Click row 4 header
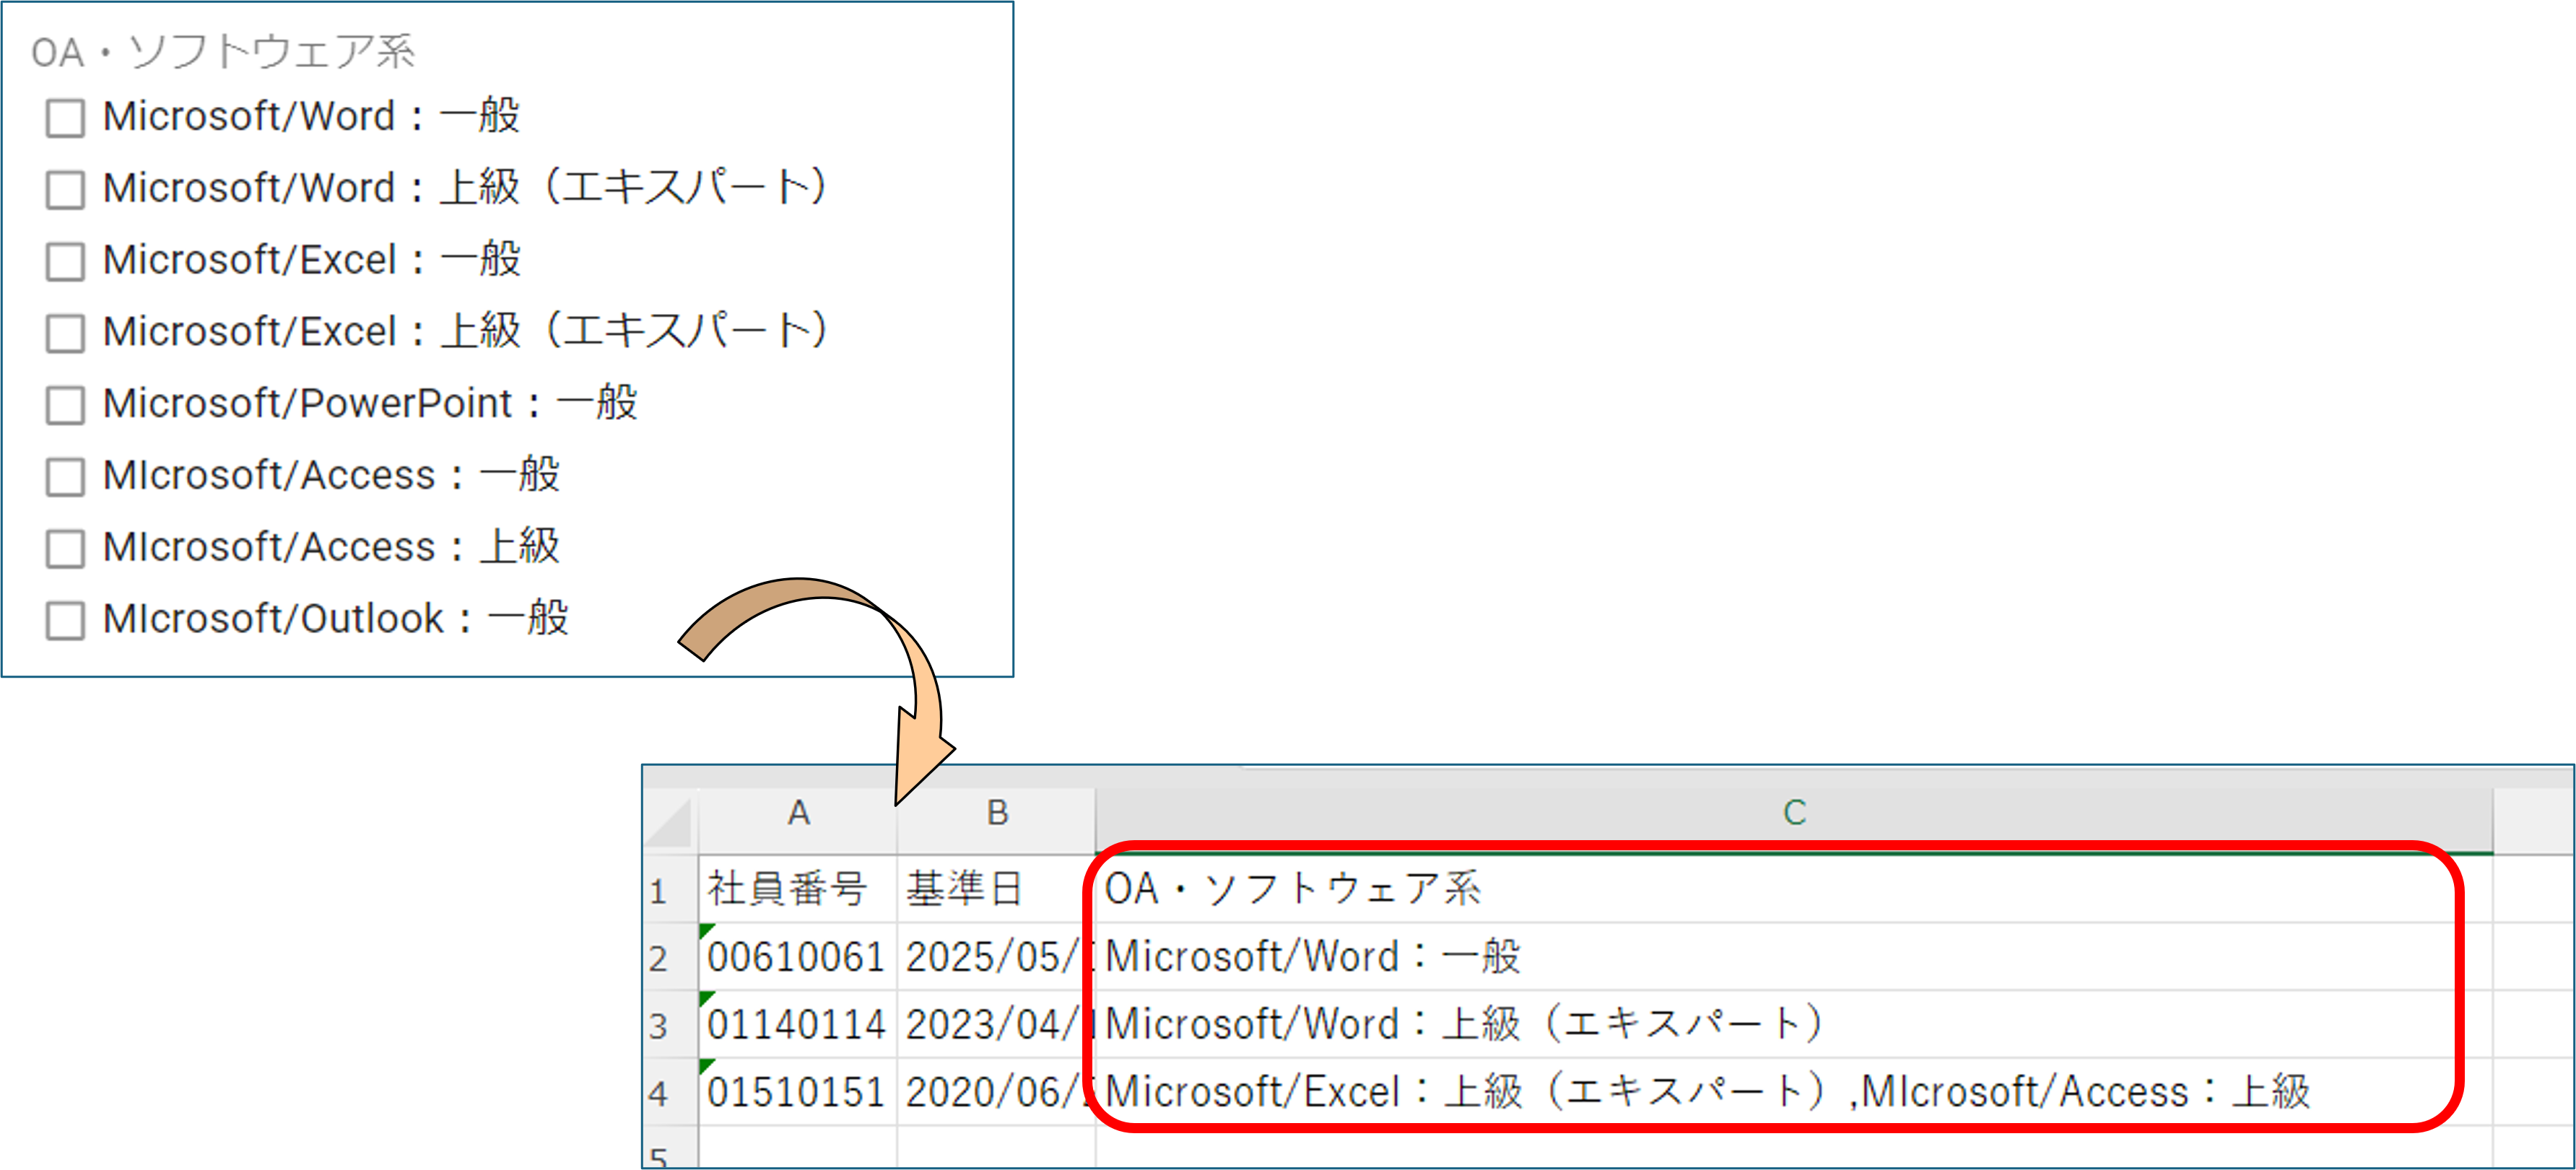Image resolution: width=2576 pixels, height=1170 pixels. (661, 1093)
